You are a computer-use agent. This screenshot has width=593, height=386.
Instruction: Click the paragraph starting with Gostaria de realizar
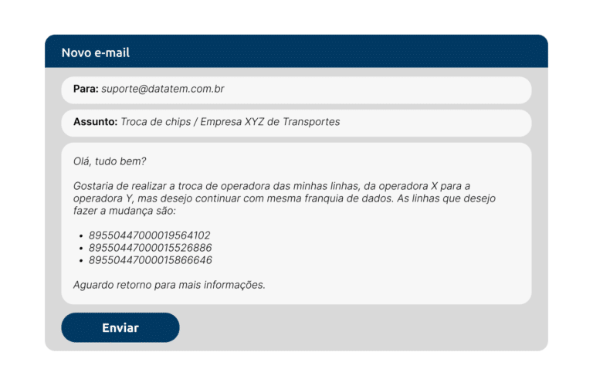click(284, 198)
